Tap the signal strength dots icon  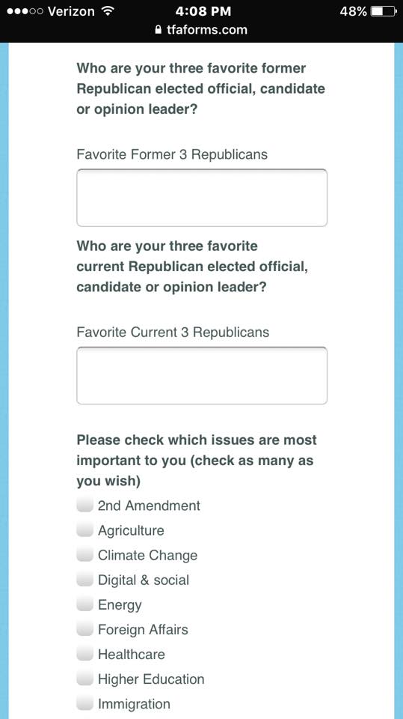click(x=25, y=11)
